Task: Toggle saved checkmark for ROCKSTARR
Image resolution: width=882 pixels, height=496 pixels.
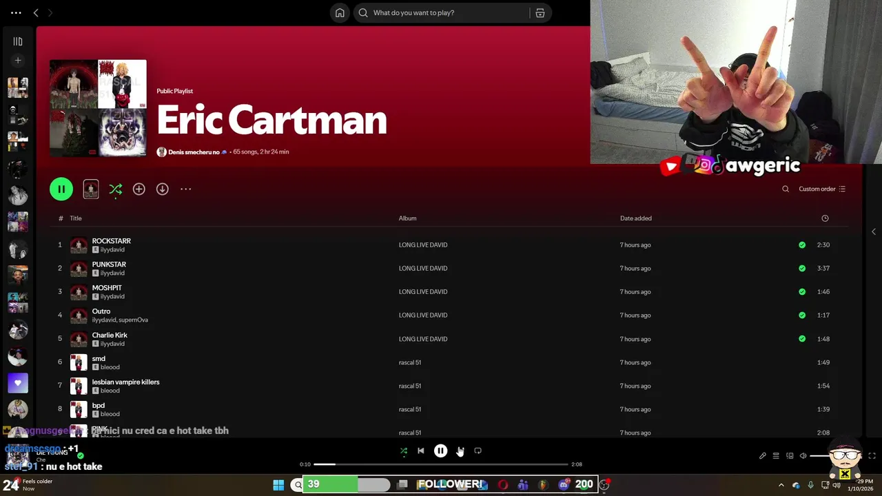Action: point(802,245)
